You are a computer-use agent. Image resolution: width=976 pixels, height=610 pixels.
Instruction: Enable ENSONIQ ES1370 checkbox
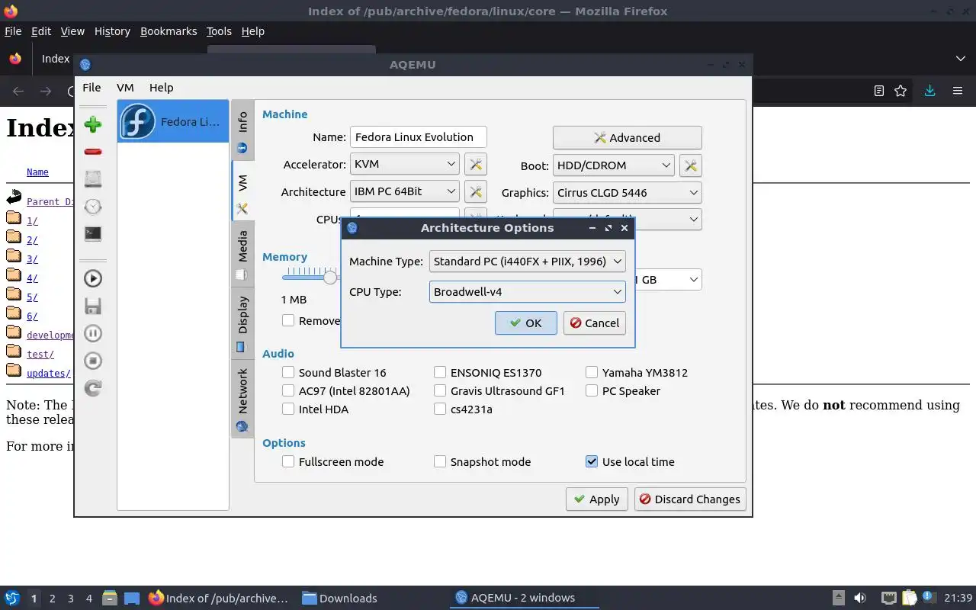[x=440, y=372]
